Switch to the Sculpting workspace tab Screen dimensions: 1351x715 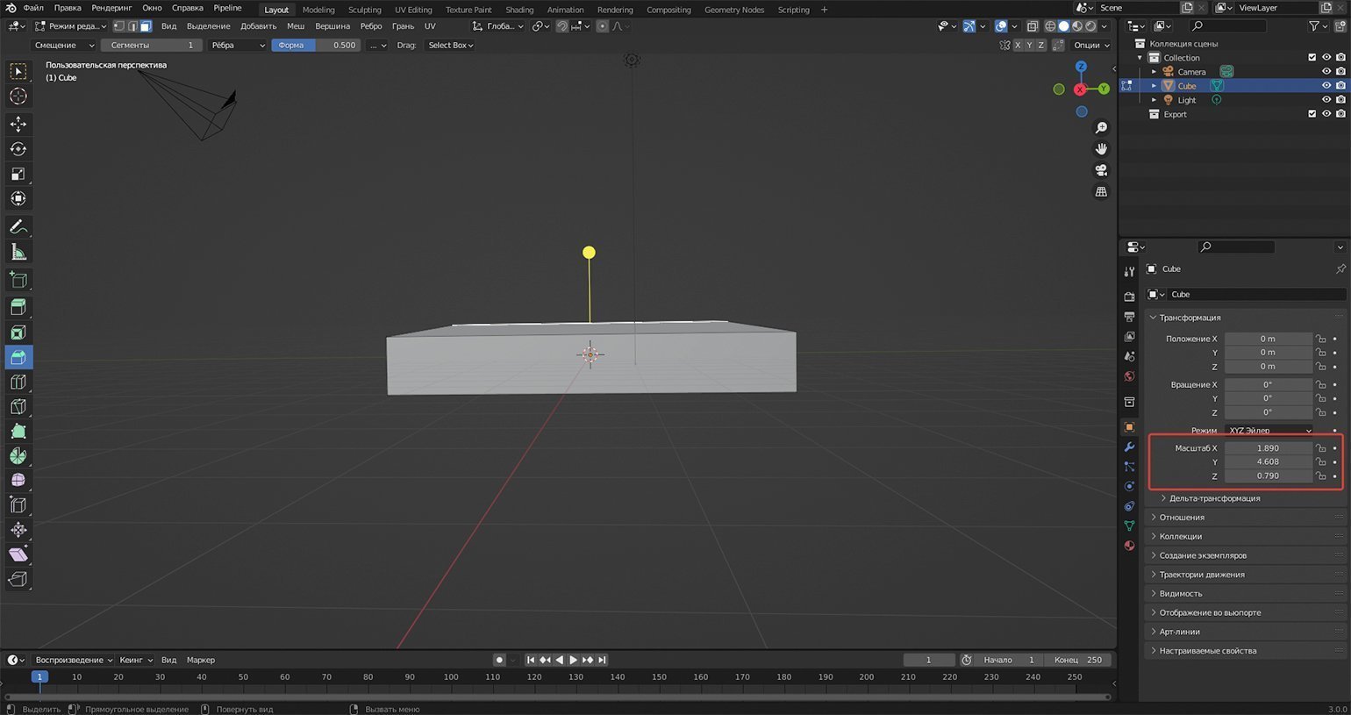pos(364,10)
